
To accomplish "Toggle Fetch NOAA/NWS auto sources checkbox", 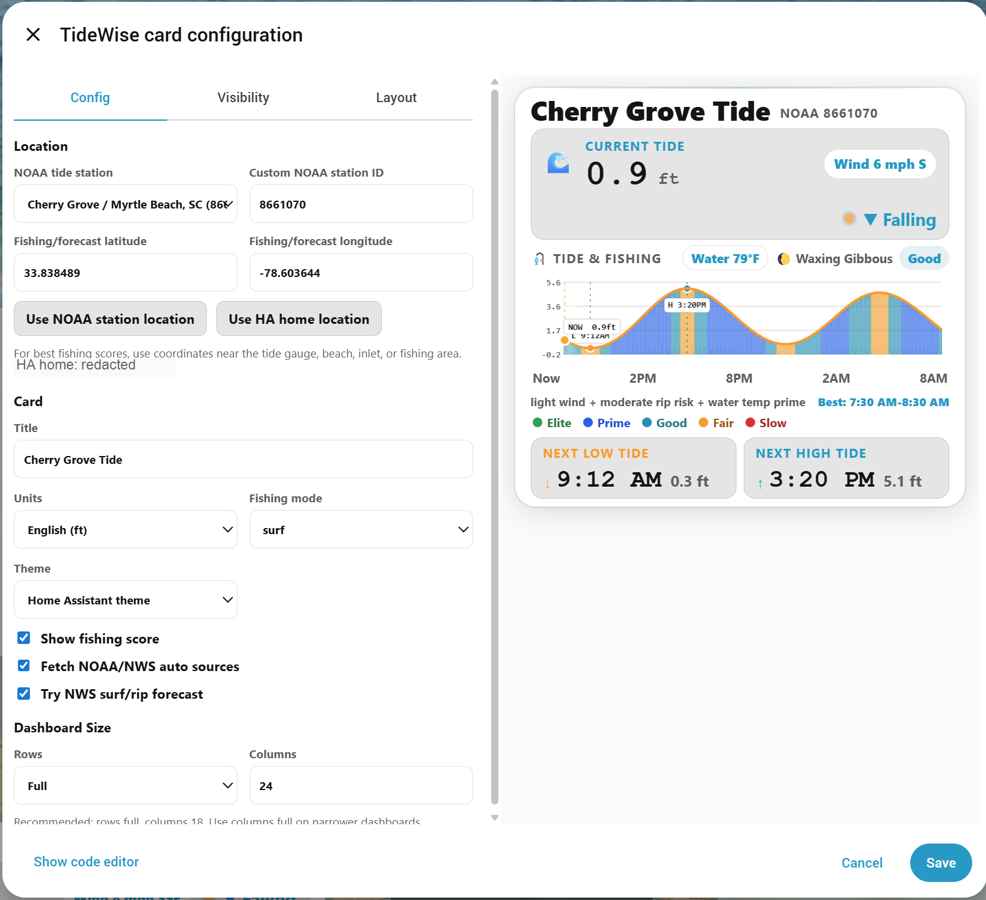I will pos(24,666).
